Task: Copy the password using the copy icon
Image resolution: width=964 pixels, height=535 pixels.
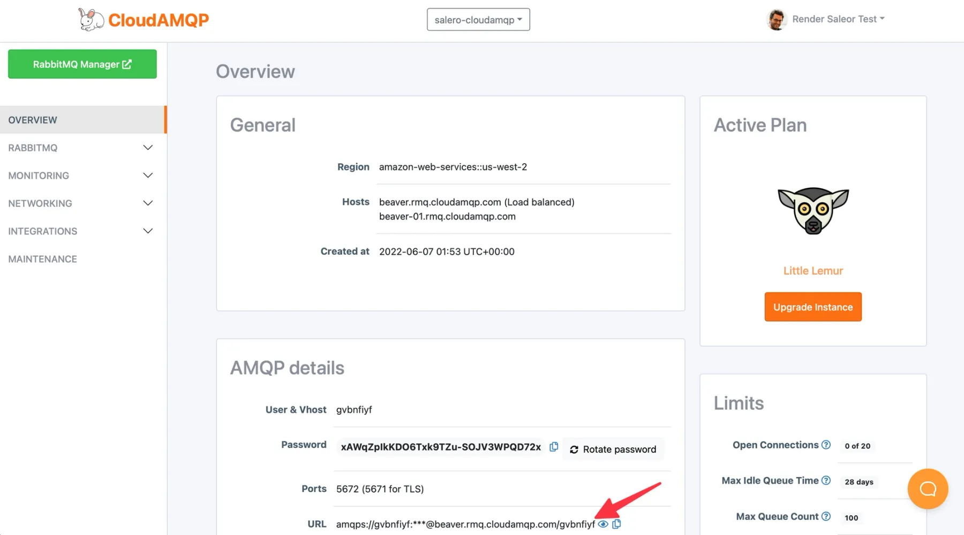Action: tap(554, 447)
